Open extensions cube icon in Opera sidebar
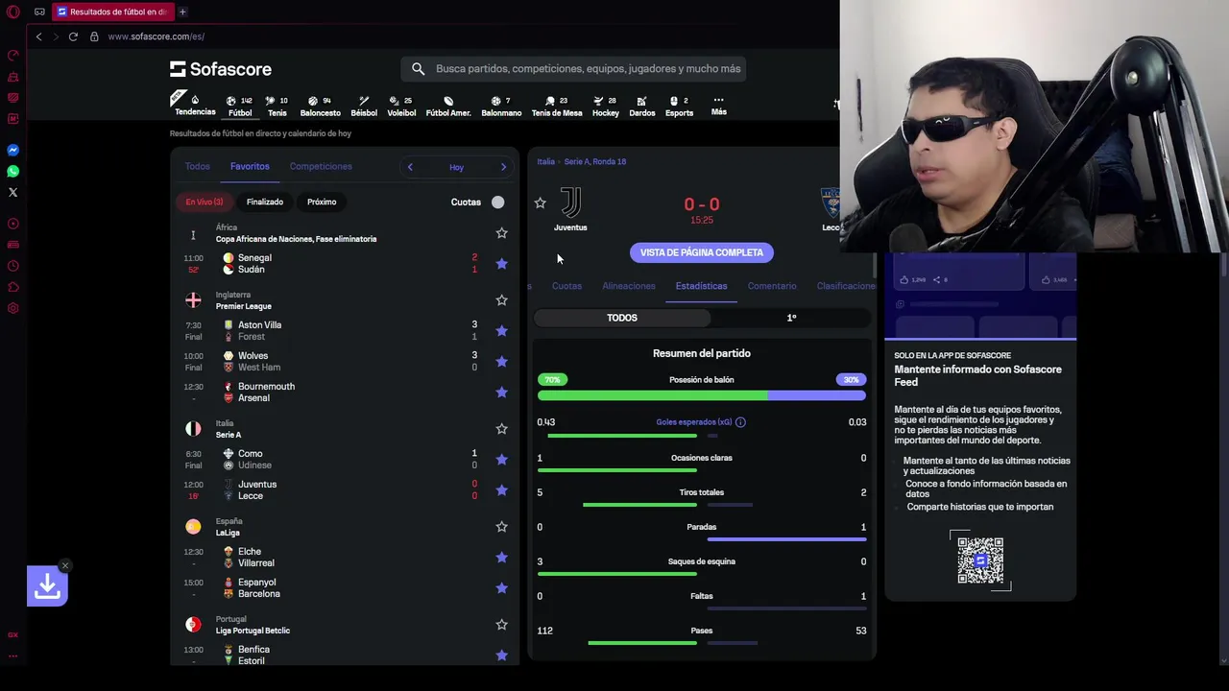Viewport: 1229px width, 691px height. 13,287
